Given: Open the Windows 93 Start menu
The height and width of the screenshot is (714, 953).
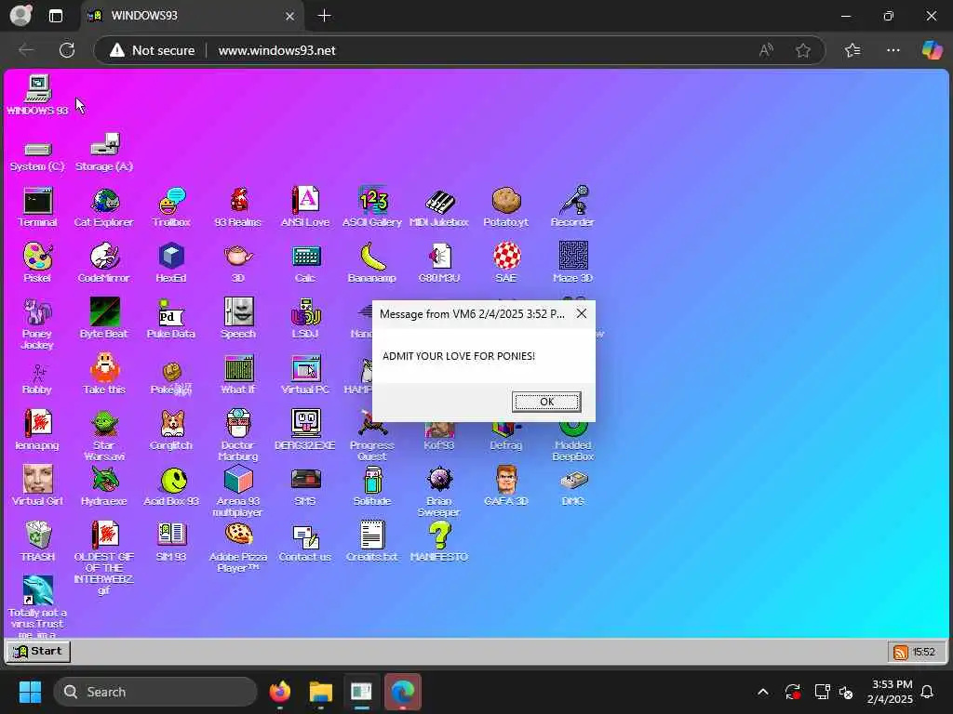Looking at the screenshot, I should [37, 652].
